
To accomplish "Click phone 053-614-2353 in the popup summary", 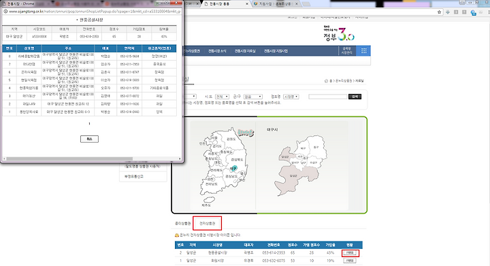I will (89, 37).
